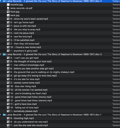Collapse the disc 4 folder disclosure triangle
The width and height of the screenshot is (120, 128).
tap(1, 1)
